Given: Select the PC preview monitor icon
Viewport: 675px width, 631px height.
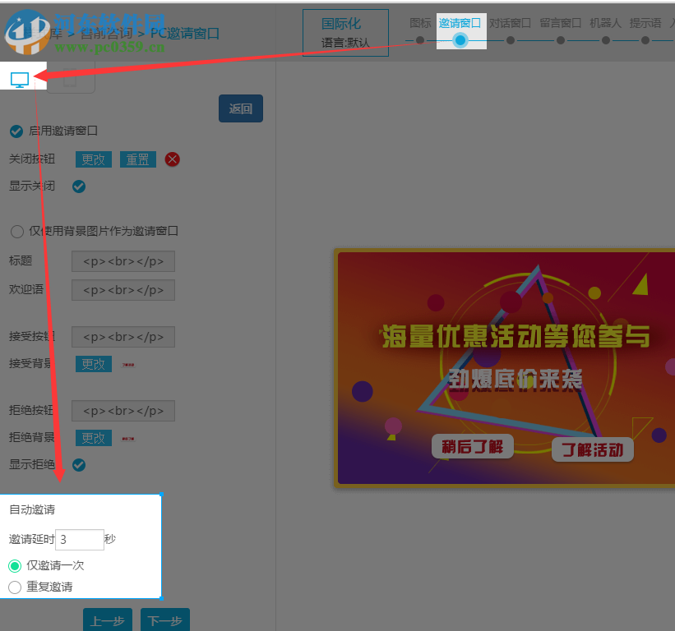Looking at the screenshot, I should [x=18, y=79].
